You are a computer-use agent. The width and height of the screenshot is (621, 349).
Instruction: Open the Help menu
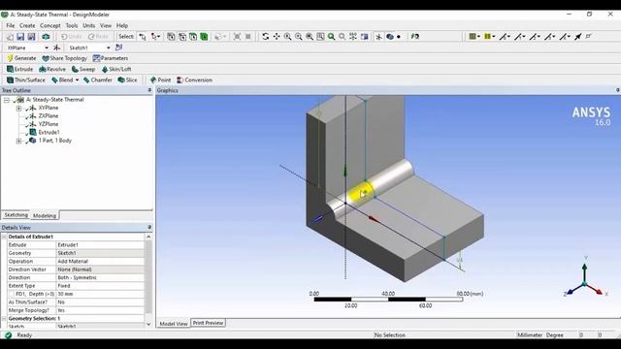pos(122,25)
